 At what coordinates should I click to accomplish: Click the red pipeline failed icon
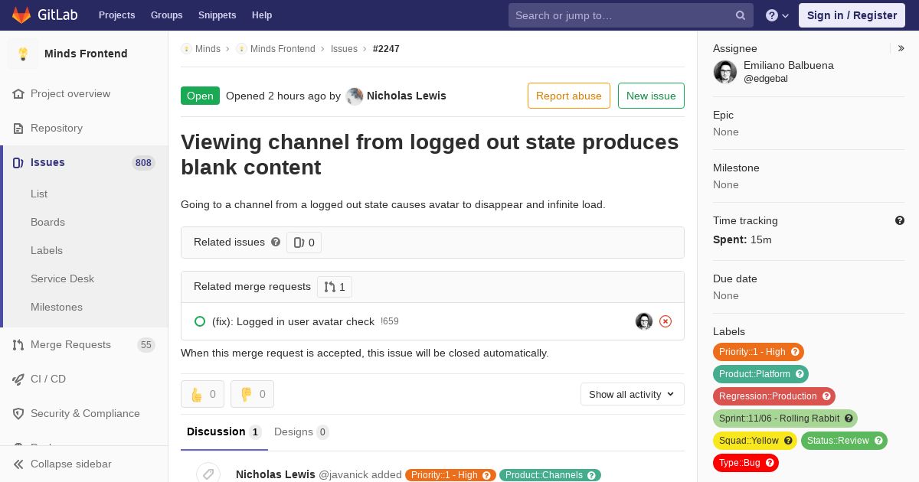click(x=666, y=321)
